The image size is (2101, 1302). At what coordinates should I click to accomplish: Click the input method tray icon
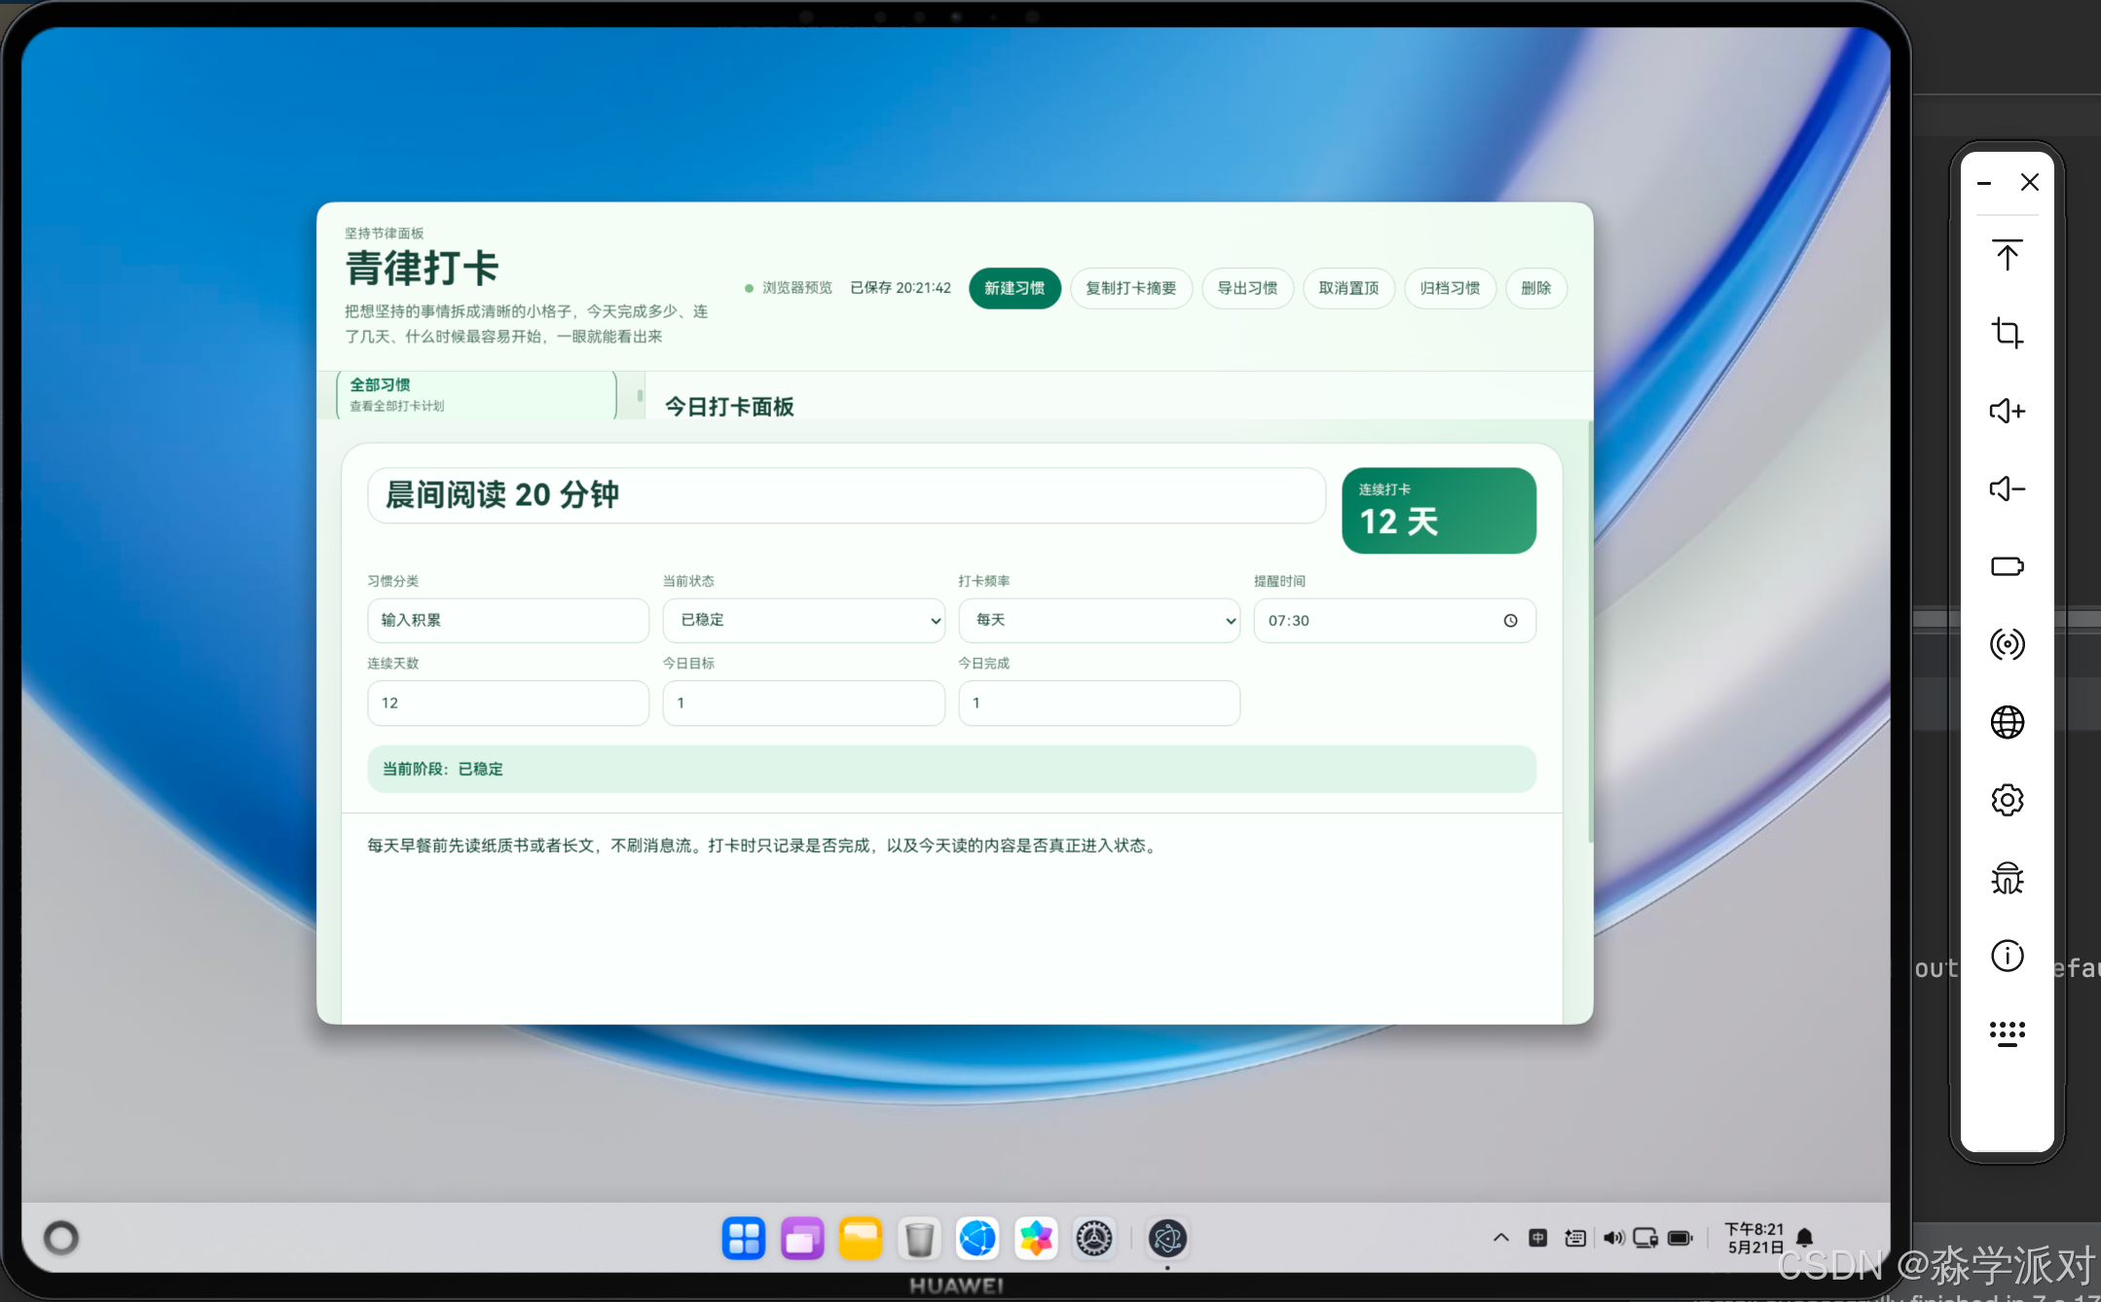coord(1537,1238)
